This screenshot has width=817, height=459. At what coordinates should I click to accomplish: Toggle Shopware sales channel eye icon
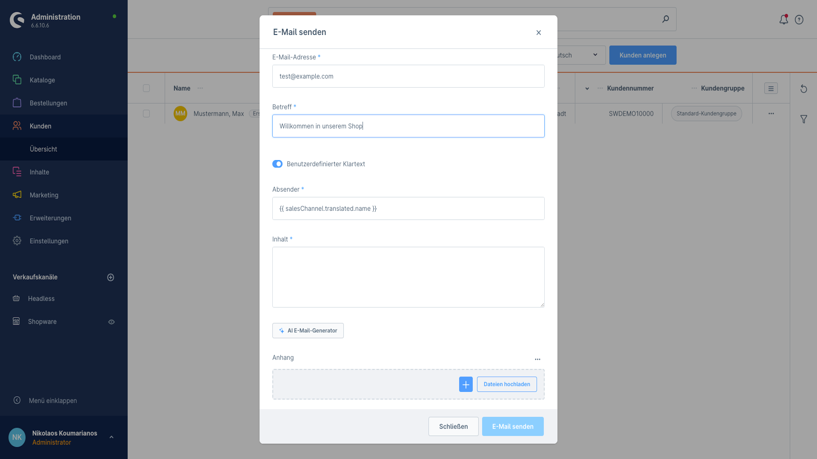(x=111, y=322)
